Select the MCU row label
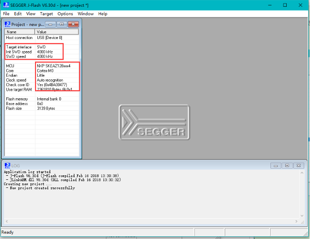The width and height of the screenshot is (310, 239). (x=10, y=66)
